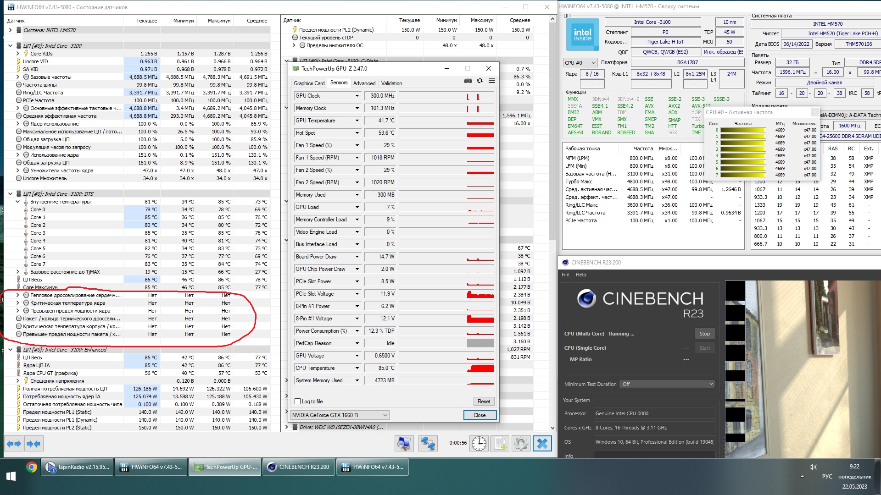Click the shrink columns arrows button
881x495 pixels.
[33, 444]
